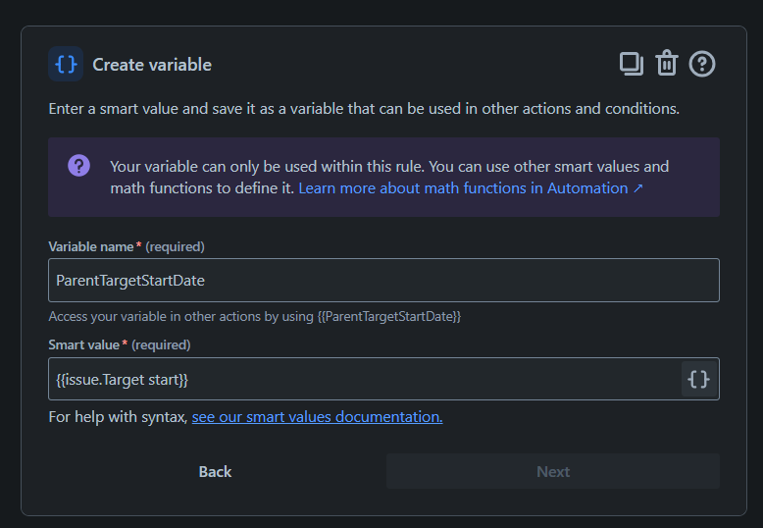763x528 pixels.
Task: Focus the Variable name field with ParentTargetStartDate
Action: [383, 280]
